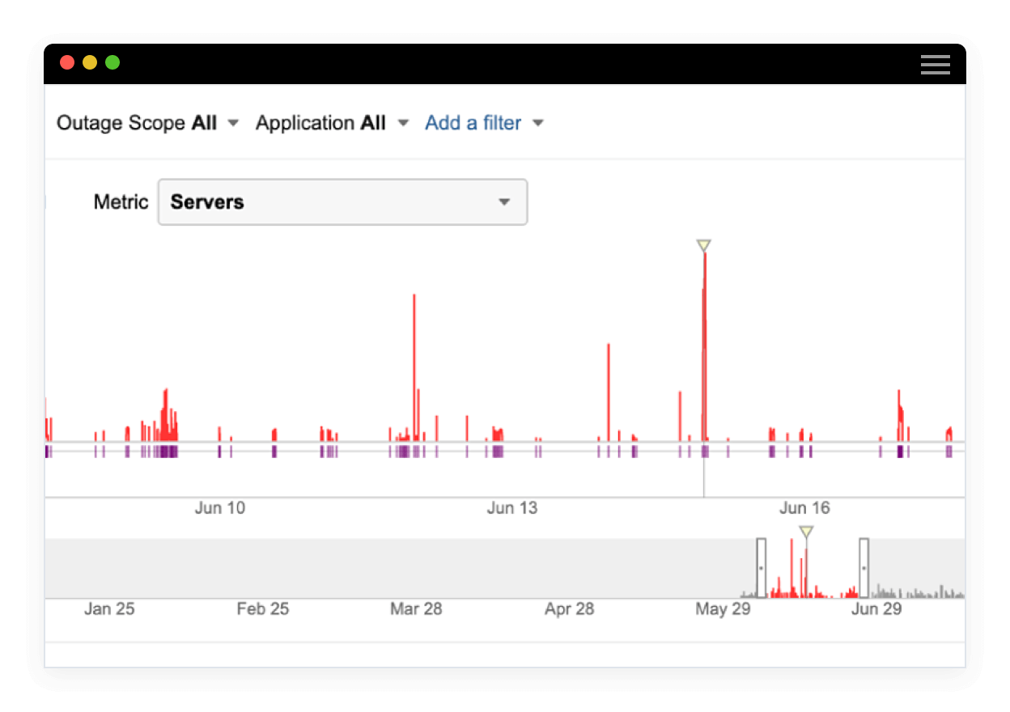Click the yellow triangle marker in overview timeline

tap(805, 532)
